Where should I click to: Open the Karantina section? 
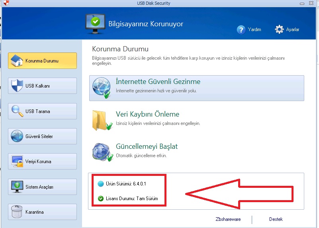click(42, 212)
